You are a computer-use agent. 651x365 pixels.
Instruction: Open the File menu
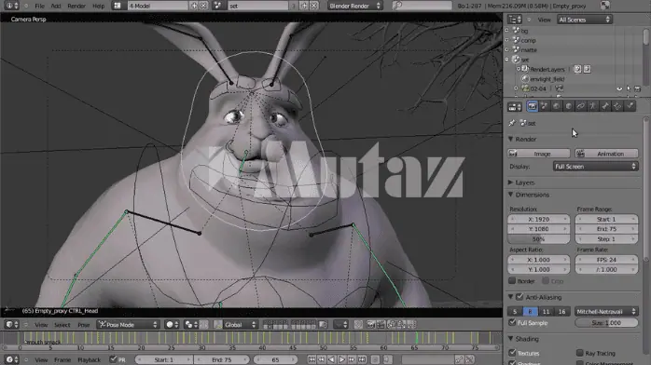click(39, 6)
